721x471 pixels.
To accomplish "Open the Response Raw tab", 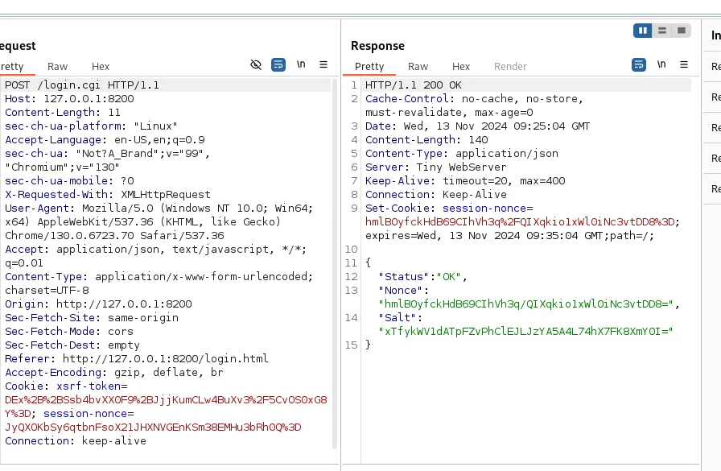I will click(418, 67).
